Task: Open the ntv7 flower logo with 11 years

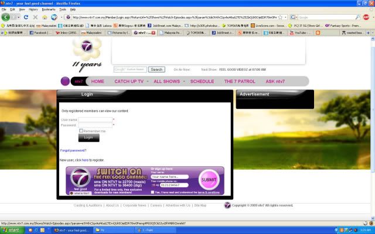Action: pos(87,54)
